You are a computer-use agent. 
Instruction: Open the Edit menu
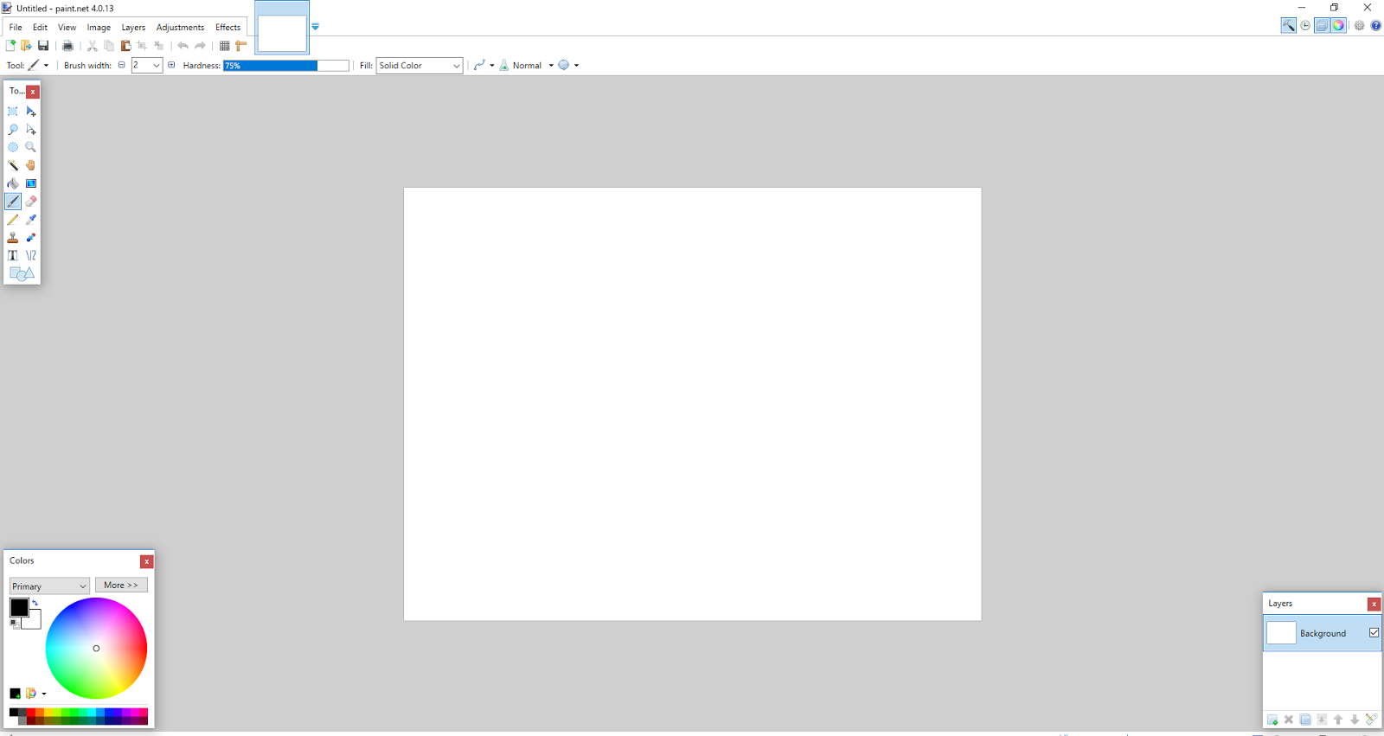[x=40, y=27]
